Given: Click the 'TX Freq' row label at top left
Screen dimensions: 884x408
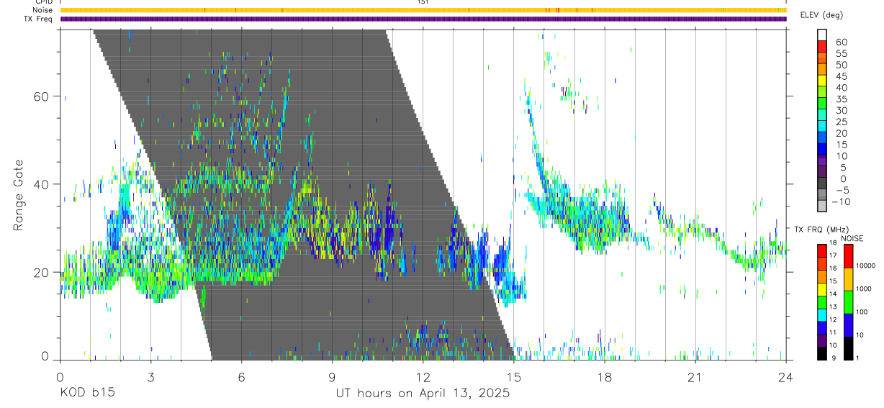Looking at the screenshot, I should [x=39, y=19].
